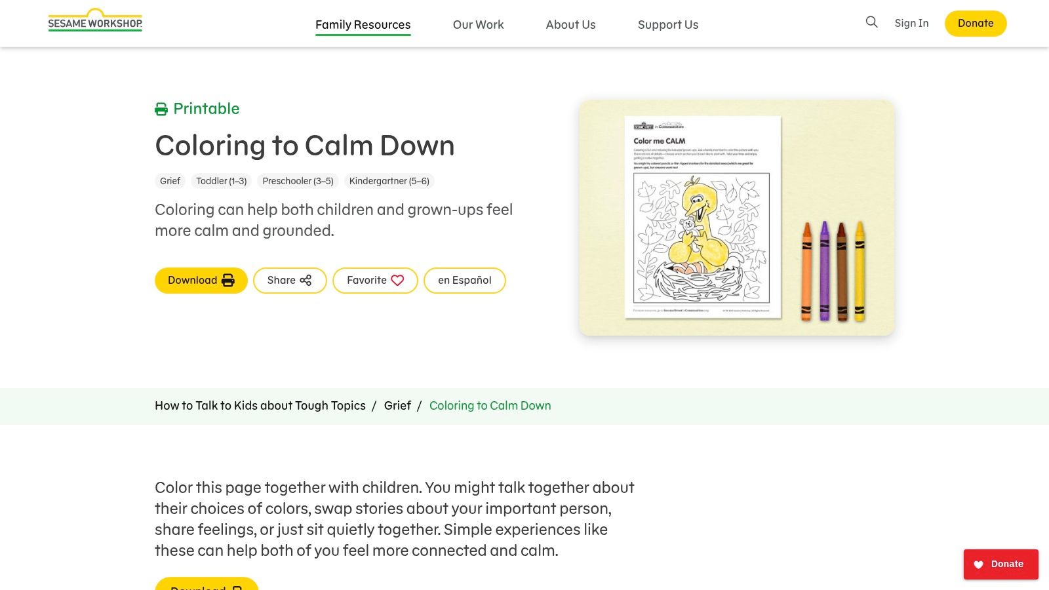Screen dimensions: 1049x590
Task: Click the Sesame Workshop logo
Action: pyautogui.click(x=94, y=21)
